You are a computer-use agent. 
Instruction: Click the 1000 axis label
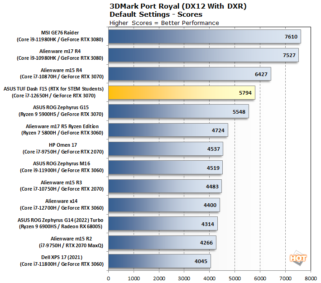point(134,278)
